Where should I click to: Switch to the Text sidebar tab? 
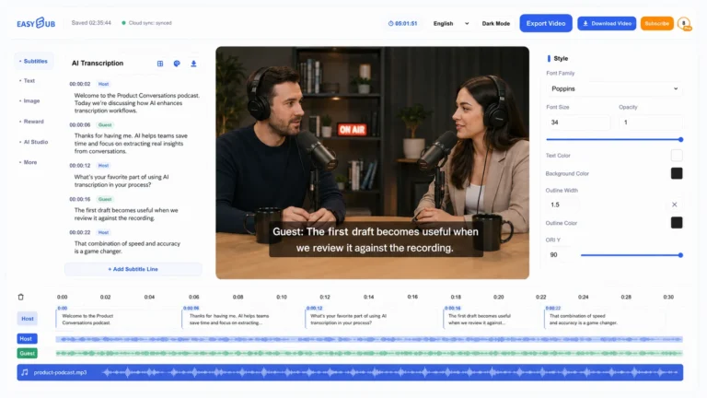pos(29,81)
